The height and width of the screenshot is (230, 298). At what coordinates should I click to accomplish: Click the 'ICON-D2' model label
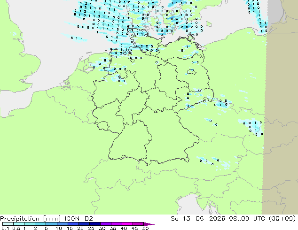(78, 219)
